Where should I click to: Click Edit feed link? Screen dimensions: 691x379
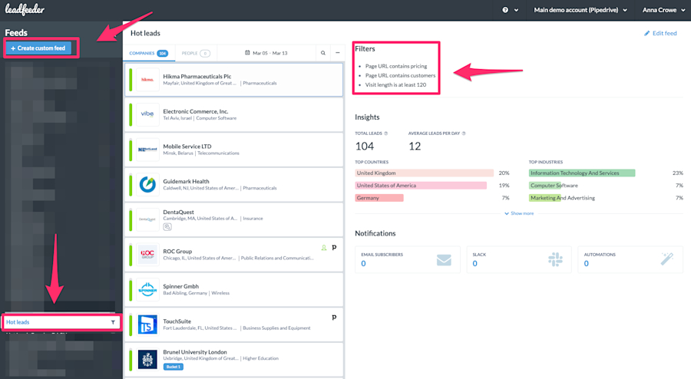click(660, 33)
